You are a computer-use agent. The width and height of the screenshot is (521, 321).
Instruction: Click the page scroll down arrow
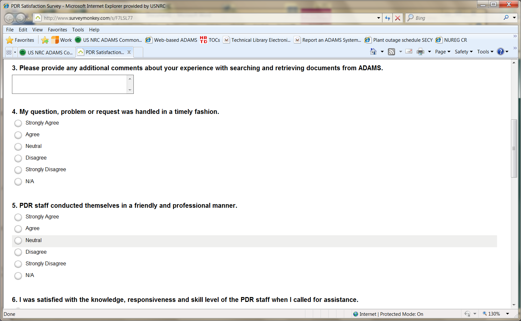pyautogui.click(x=514, y=305)
